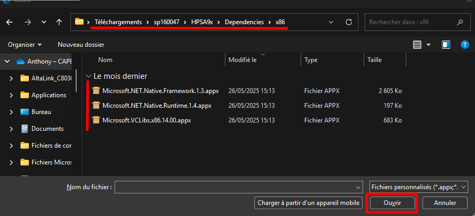The width and height of the screenshot is (475, 216).
Task: Select the 'Fichiers de cor' folder
Action: coord(46,146)
